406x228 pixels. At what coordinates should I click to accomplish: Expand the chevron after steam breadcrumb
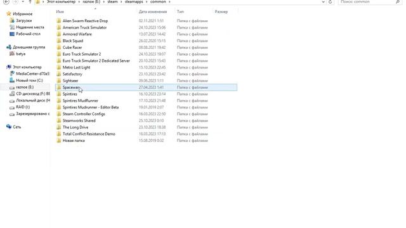point(121,2)
